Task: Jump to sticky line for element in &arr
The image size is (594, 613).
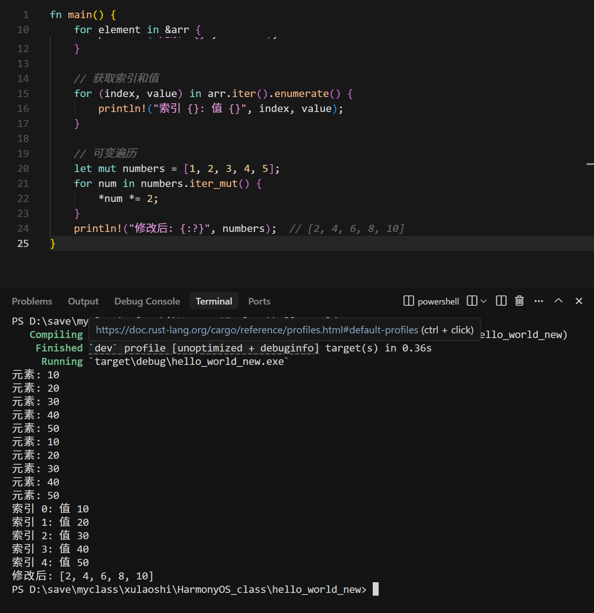Action: [138, 30]
